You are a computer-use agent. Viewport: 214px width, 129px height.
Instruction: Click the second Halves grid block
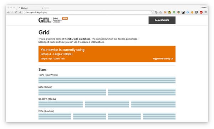pos(142,92)
